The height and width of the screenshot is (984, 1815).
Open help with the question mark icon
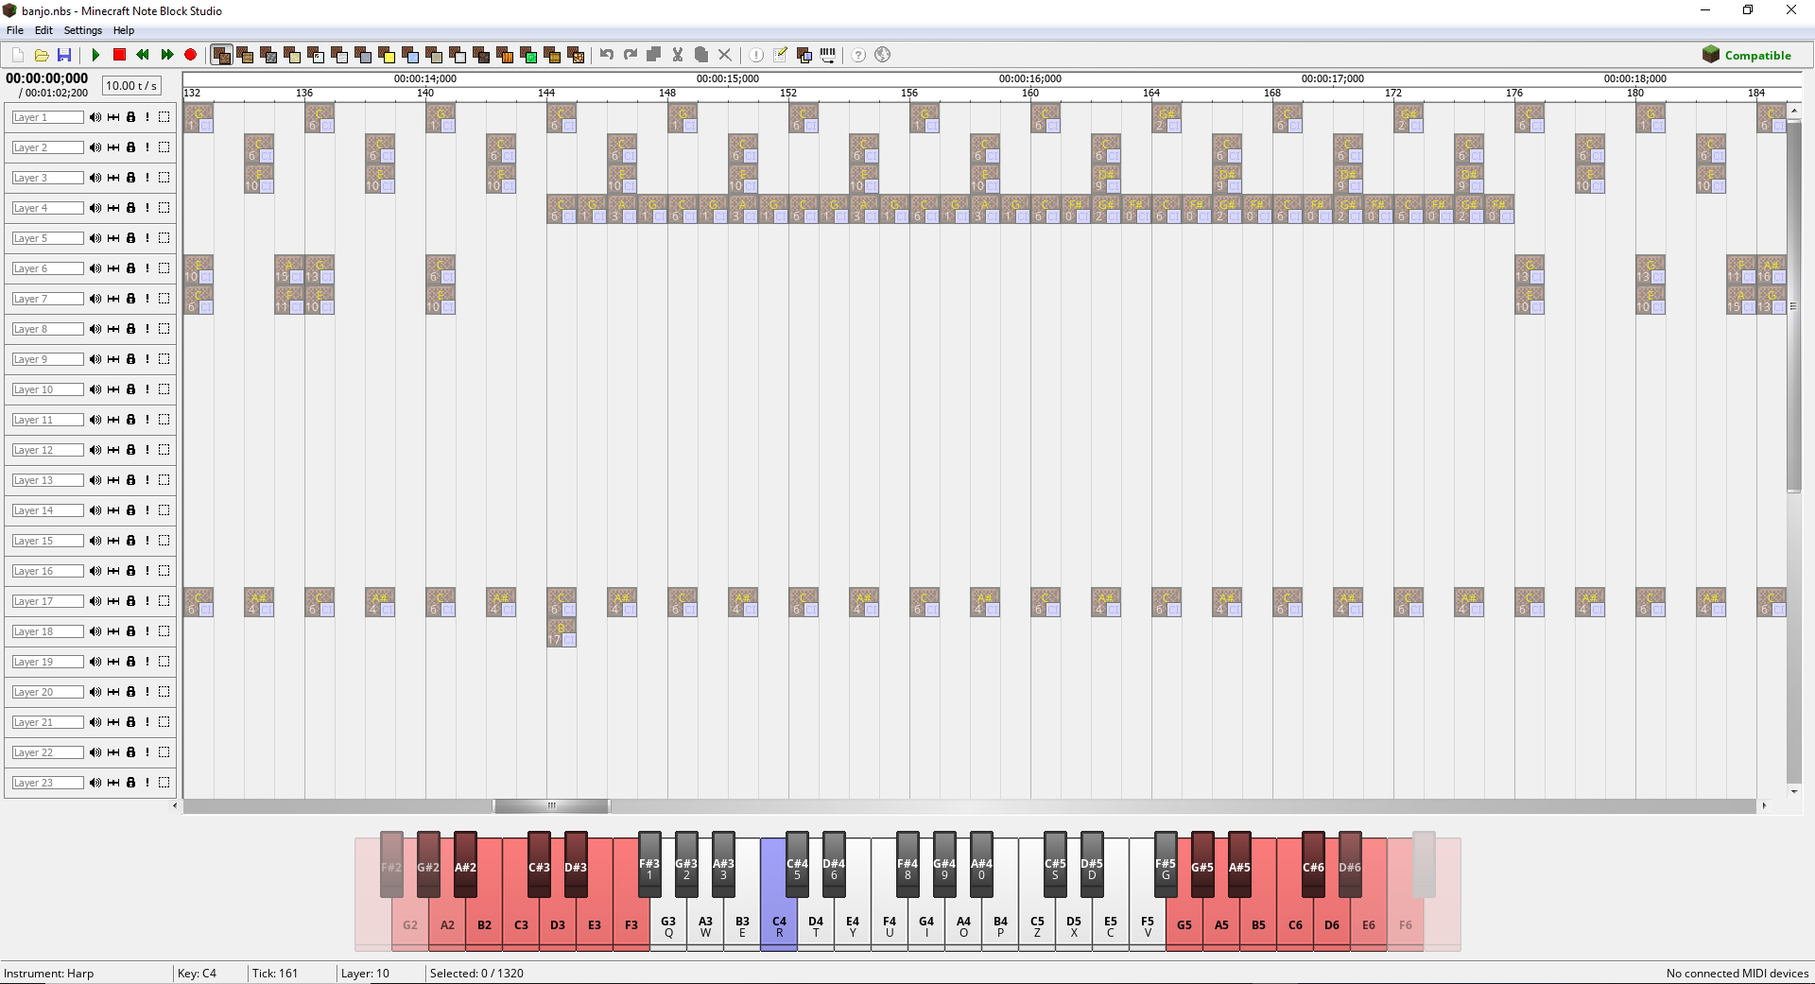(857, 55)
